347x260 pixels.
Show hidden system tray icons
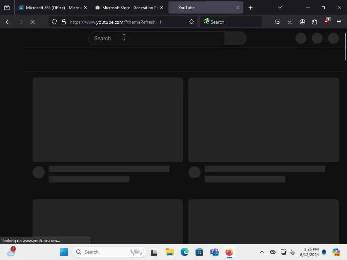(262, 252)
